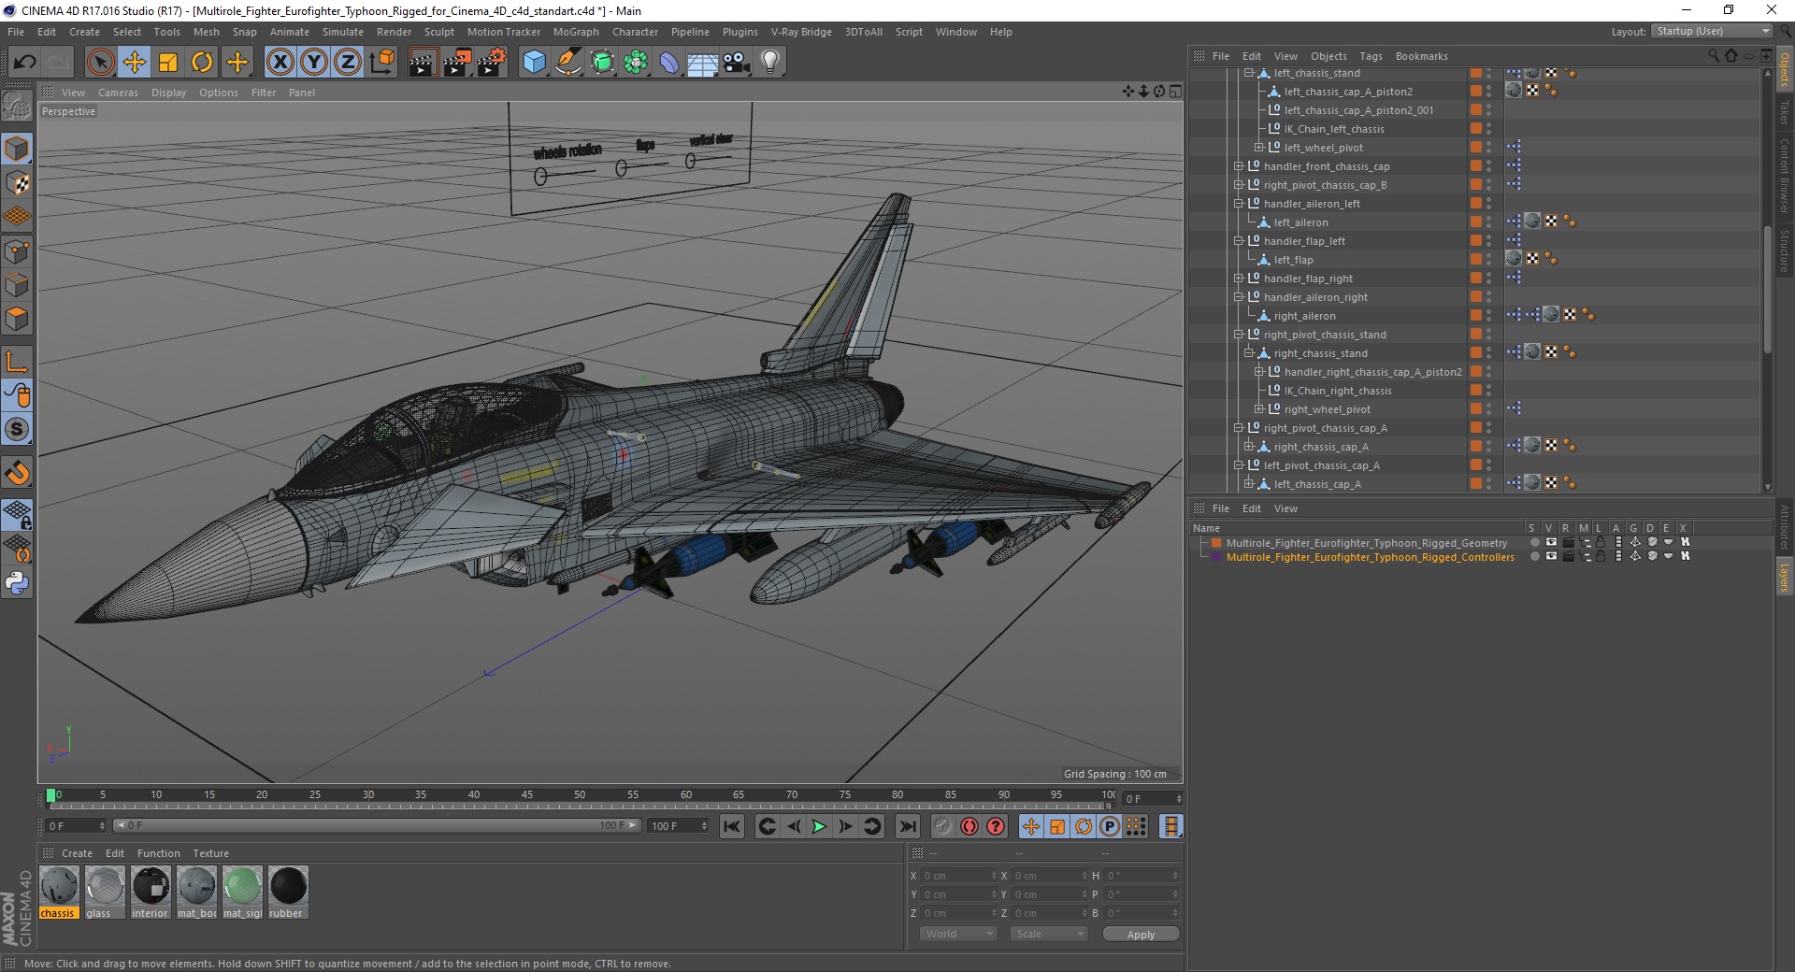Click the Coordinate System icon
Image resolution: width=1795 pixels, height=972 pixels.
[382, 63]
